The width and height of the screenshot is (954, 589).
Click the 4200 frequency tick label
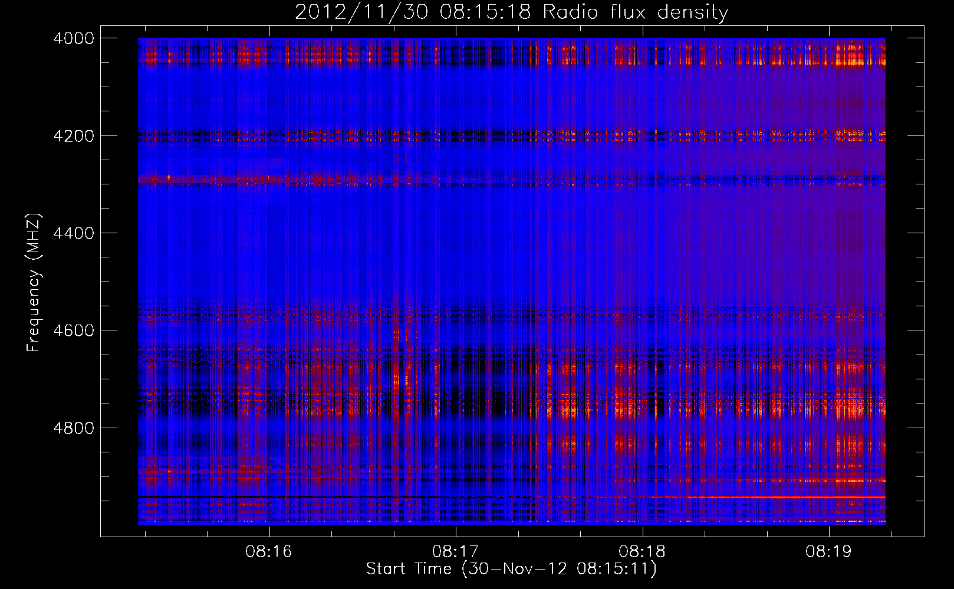74,136
